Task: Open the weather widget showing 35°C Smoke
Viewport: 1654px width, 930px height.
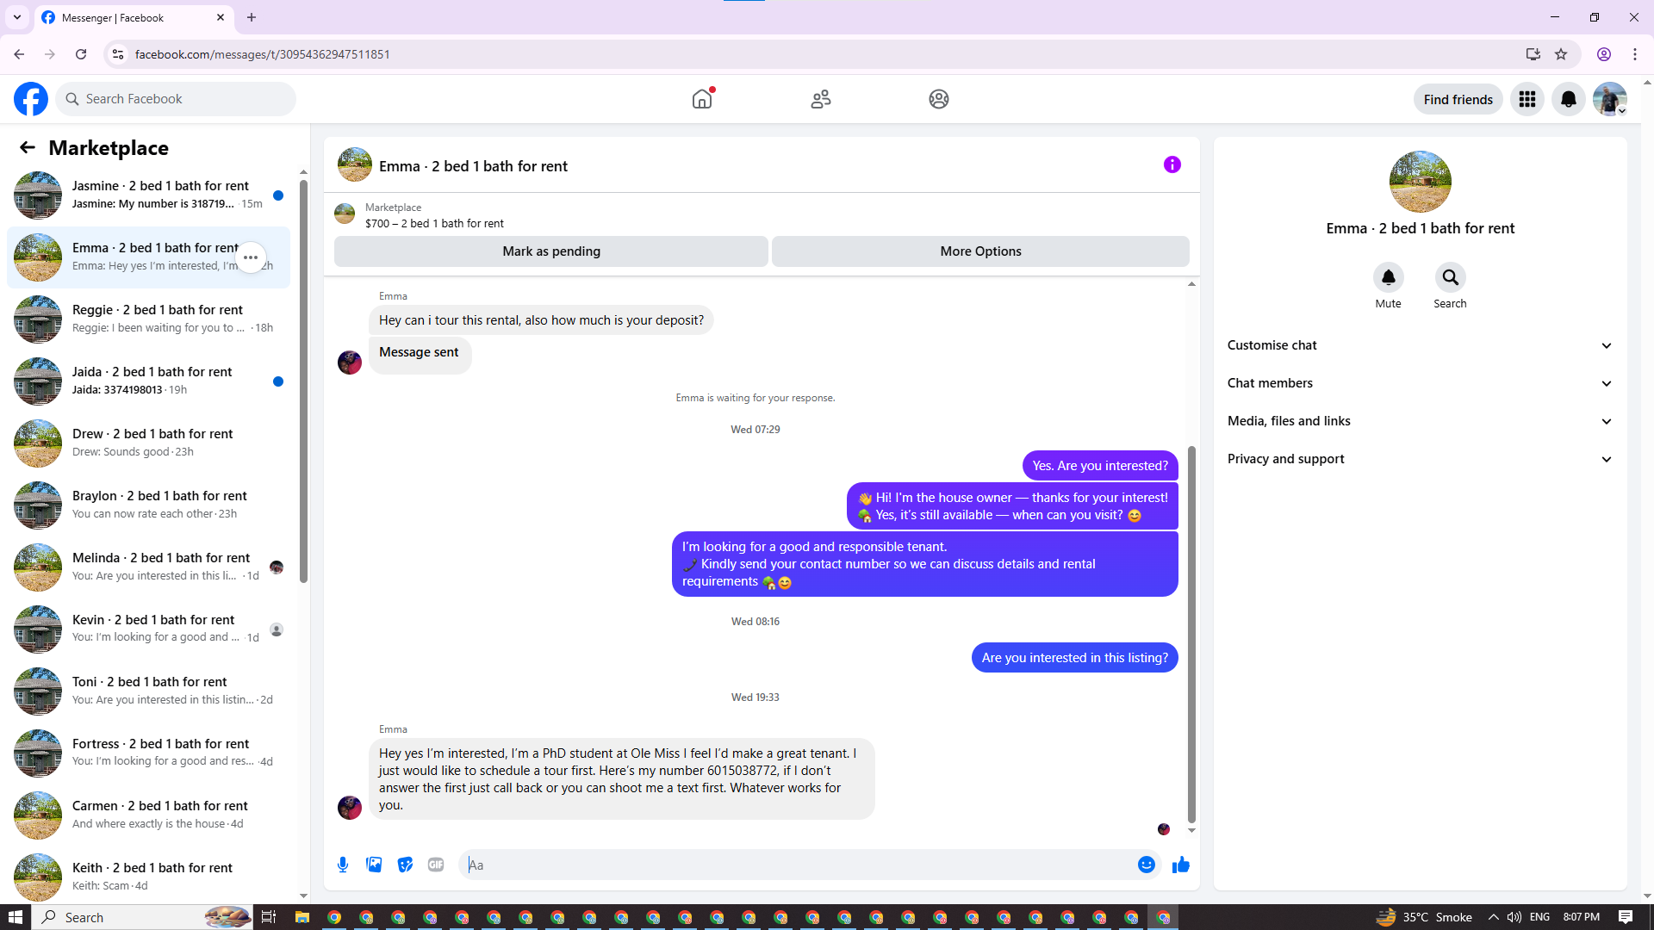Action: (1424, 917)
